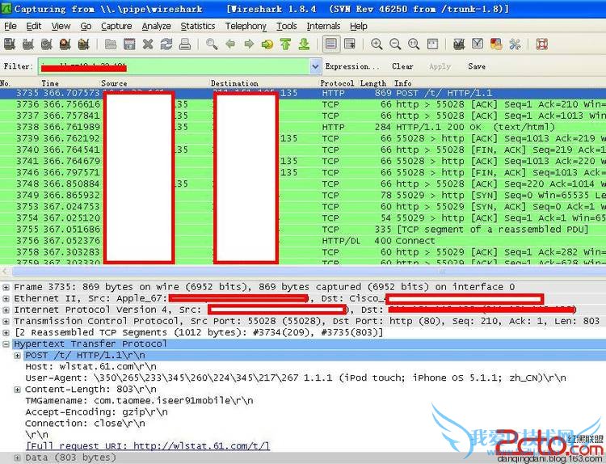The height and width of the screenshot is (464, 606).
Task: Select the Host: wlstat.61.com line
Action: pos(90,366)
